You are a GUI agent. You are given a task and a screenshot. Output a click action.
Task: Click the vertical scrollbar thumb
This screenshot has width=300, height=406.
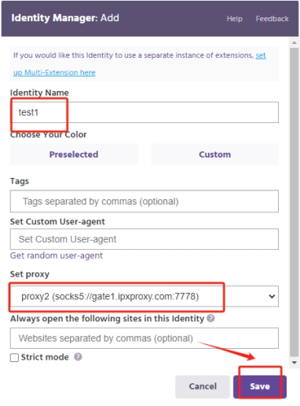pos(295,202)
